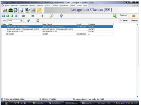Click Empresa Modelo Ltda status bar icon
Screen dimensions: 141x105
tap(2, 99)
